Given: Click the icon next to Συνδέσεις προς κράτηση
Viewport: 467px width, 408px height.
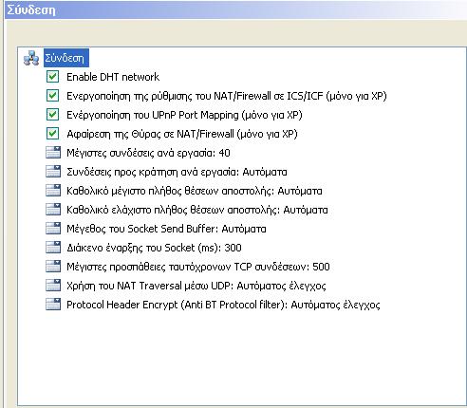Looking at the screenshot, I should click(x=53, y=172).
